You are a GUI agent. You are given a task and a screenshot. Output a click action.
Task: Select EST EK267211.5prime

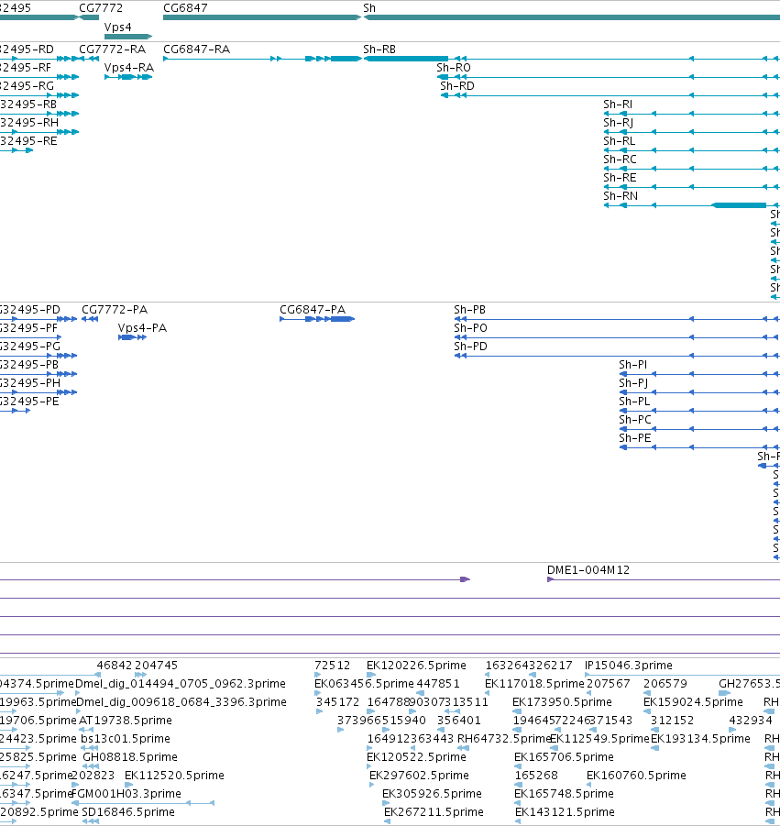click(x=434, y=812)
